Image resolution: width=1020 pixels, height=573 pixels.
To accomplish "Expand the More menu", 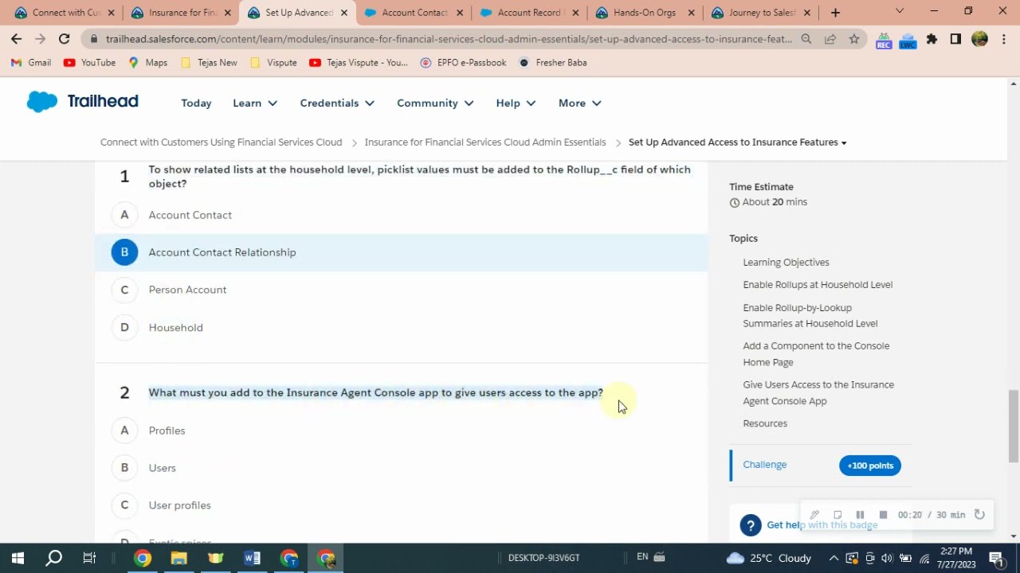I will click(x=580, y=103).
